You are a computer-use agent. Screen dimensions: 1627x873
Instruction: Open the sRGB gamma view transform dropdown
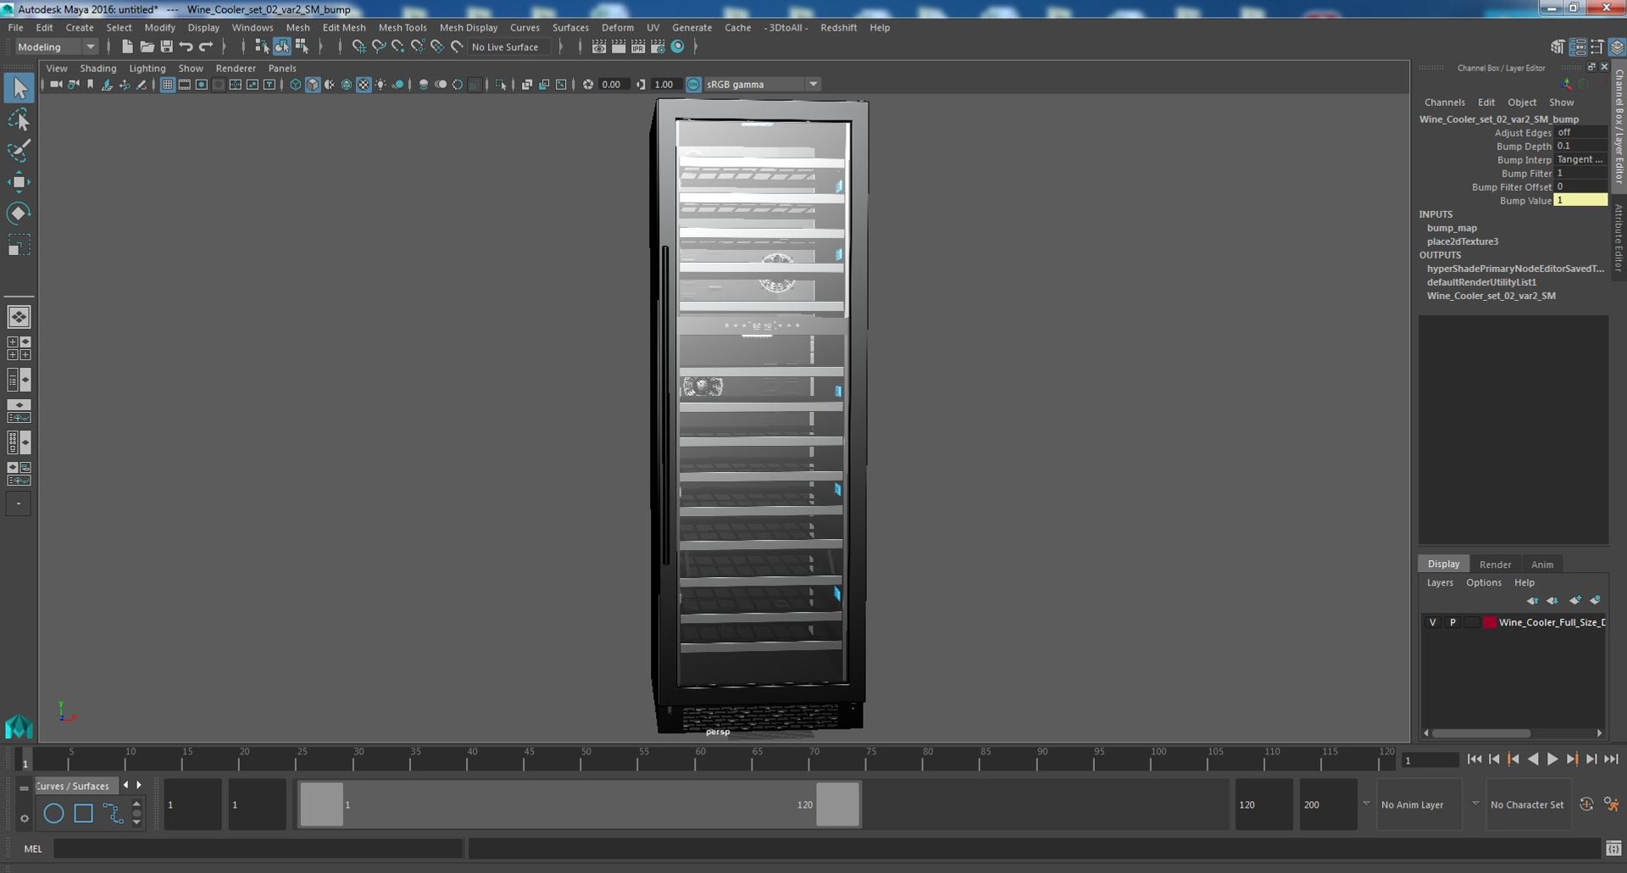[x=763, y=85]
